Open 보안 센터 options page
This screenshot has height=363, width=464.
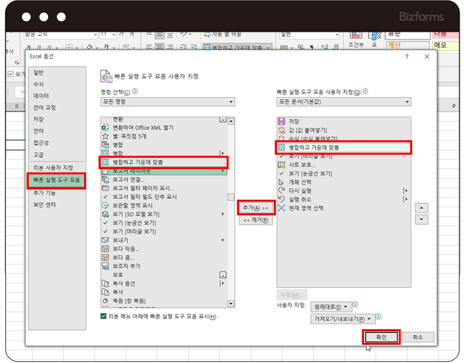(44, 205)
